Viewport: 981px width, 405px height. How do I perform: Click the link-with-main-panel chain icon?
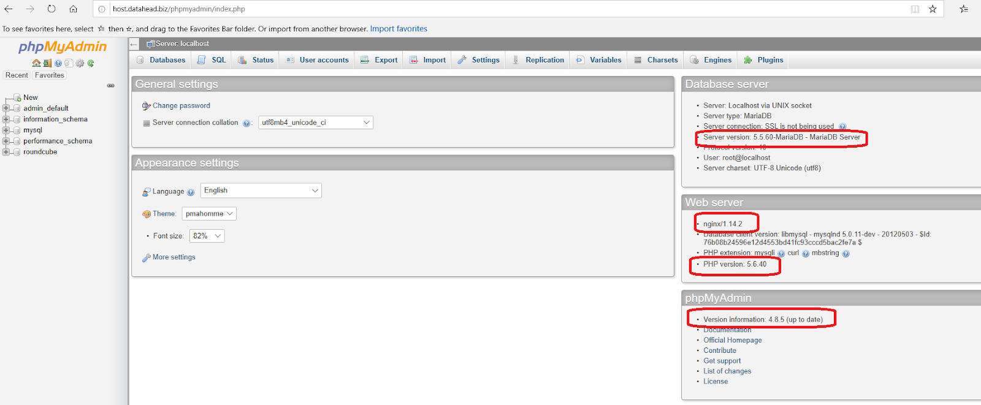pyautogui.click(x=111, y=86)
